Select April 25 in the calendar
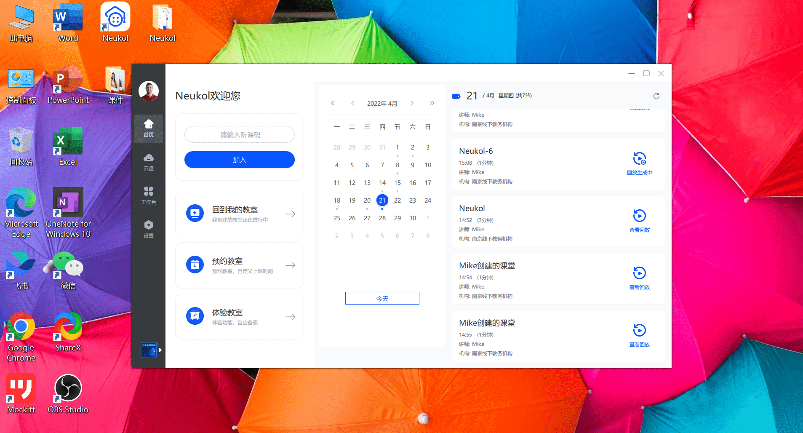Viewport: 803px width, 433px height. (337, 218)
